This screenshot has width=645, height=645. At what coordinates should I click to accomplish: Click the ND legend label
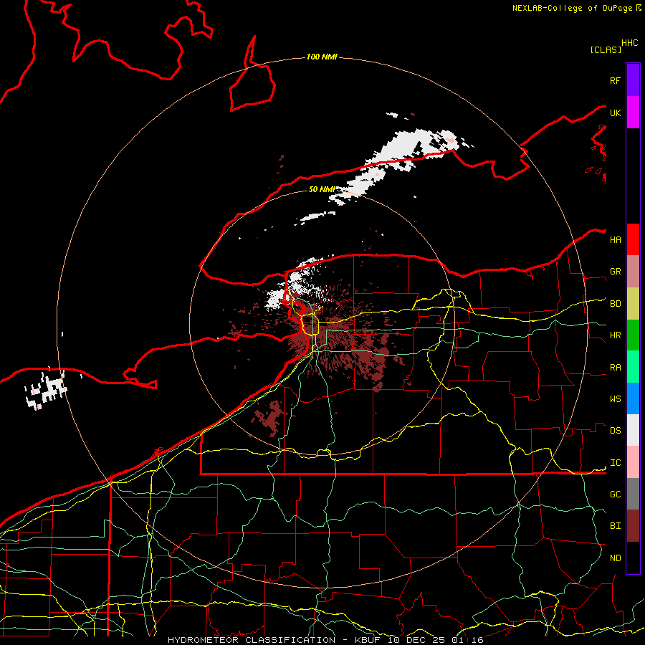pos(615,558)
